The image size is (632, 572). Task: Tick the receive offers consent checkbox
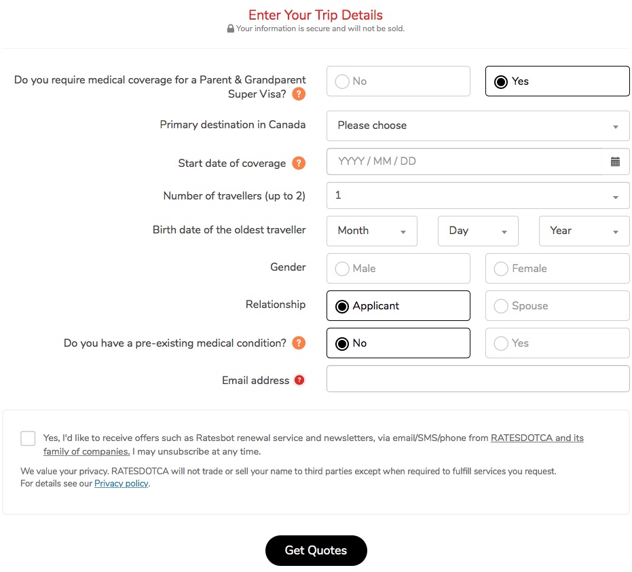(x=28, y=438)
